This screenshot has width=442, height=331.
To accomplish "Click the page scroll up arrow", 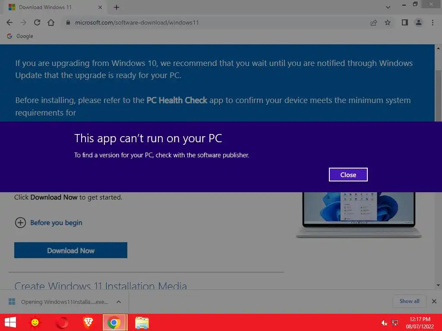I will pos(439,48).
